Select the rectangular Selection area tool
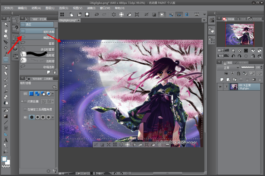Viewport: 265px width, 176px height. click(x=6, y=60)
